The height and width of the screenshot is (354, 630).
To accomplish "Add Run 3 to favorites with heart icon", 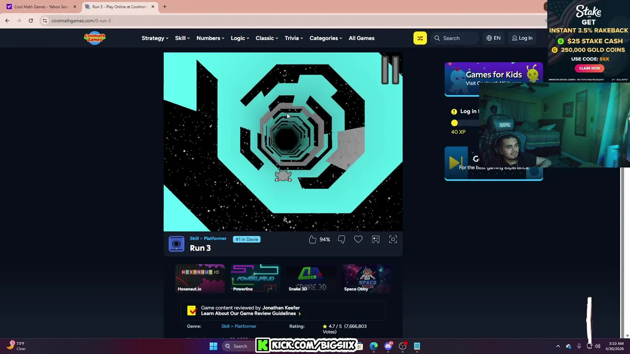I will pos(358,239).
